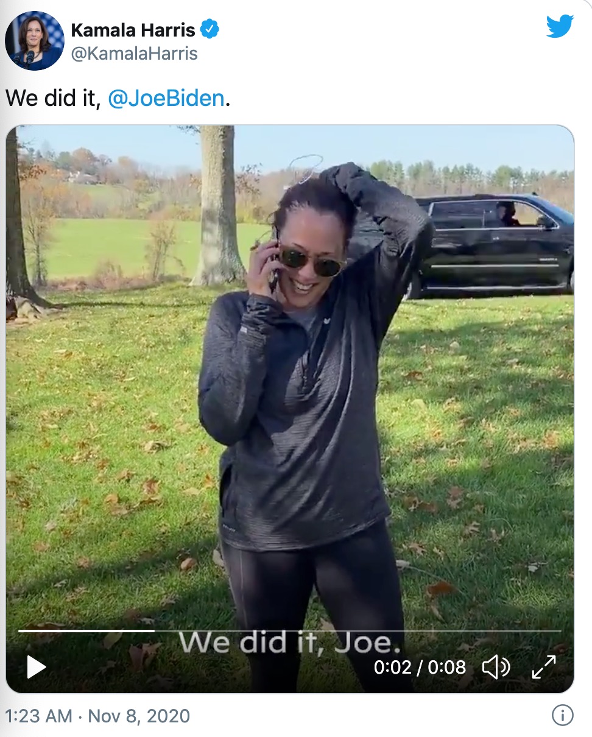Seek within the grey unplayed progress bar
Viewport: 592px width, 737px height.
(358, 630)
